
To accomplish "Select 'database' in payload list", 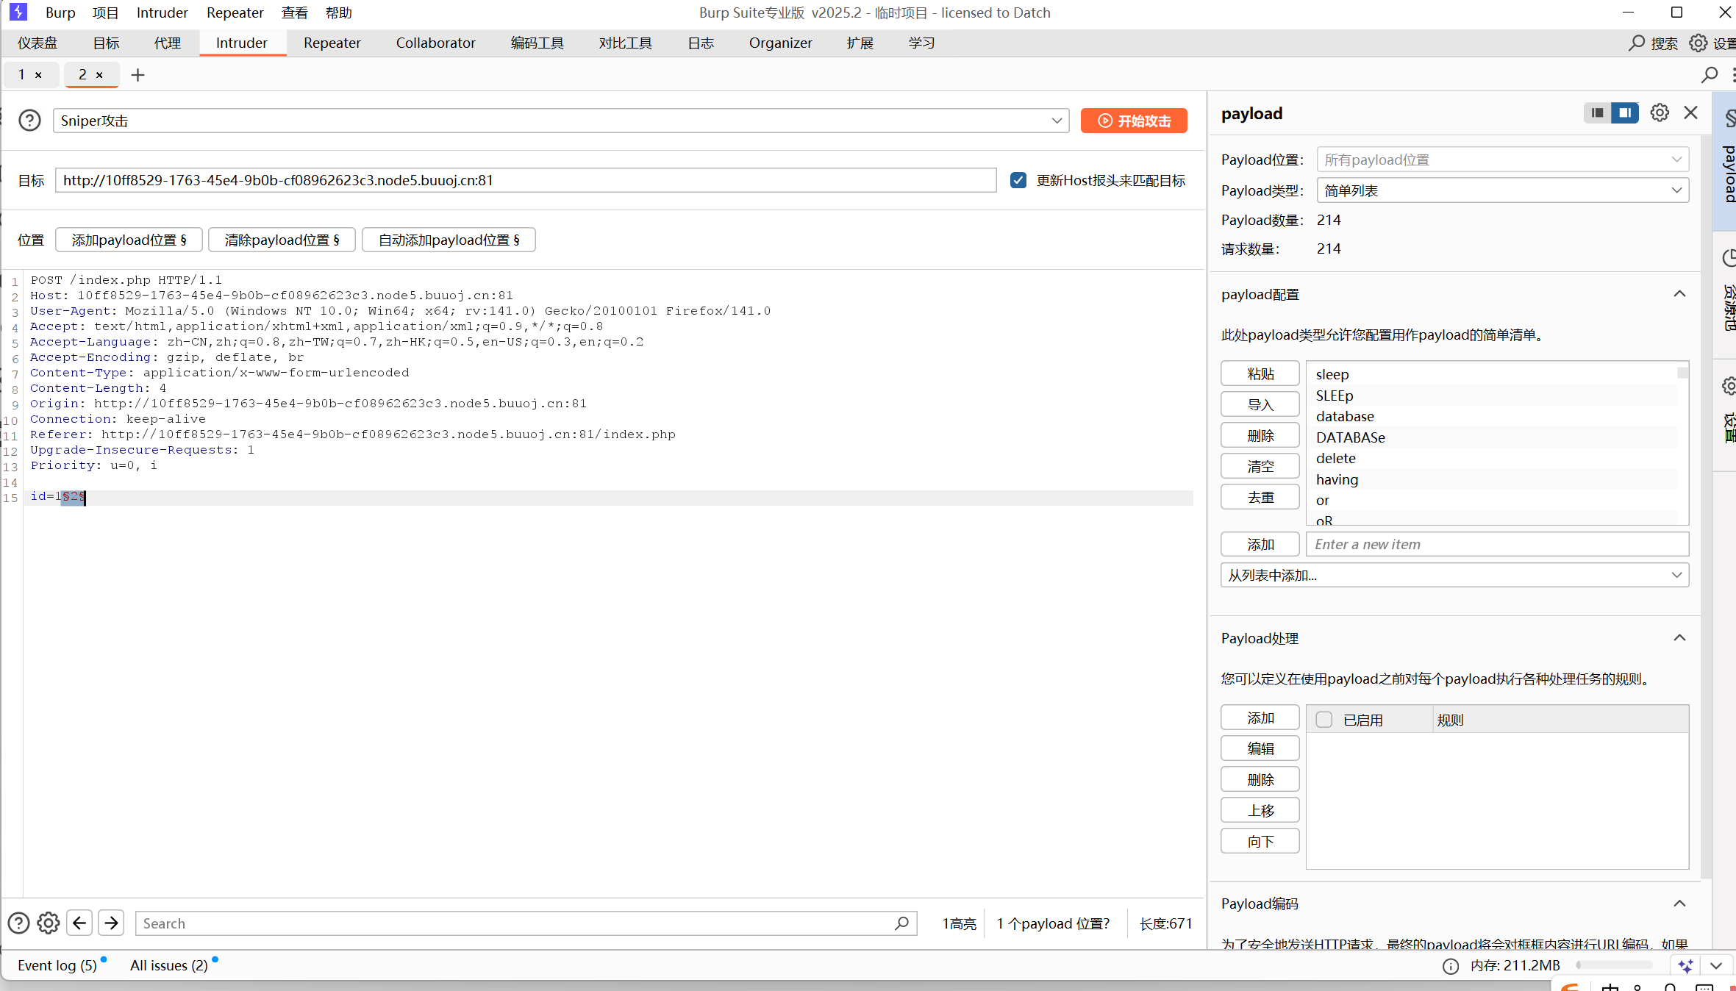I will pos(1493,416).
